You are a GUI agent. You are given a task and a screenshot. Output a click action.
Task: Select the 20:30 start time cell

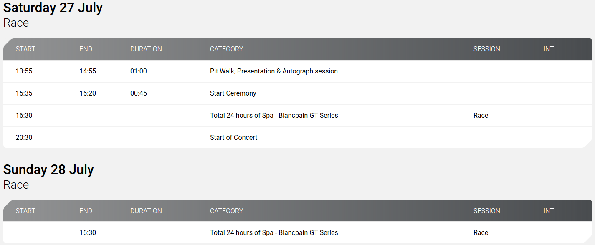pos(24,138)
